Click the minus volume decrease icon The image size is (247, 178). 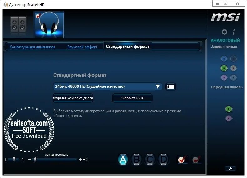(29, 160)
